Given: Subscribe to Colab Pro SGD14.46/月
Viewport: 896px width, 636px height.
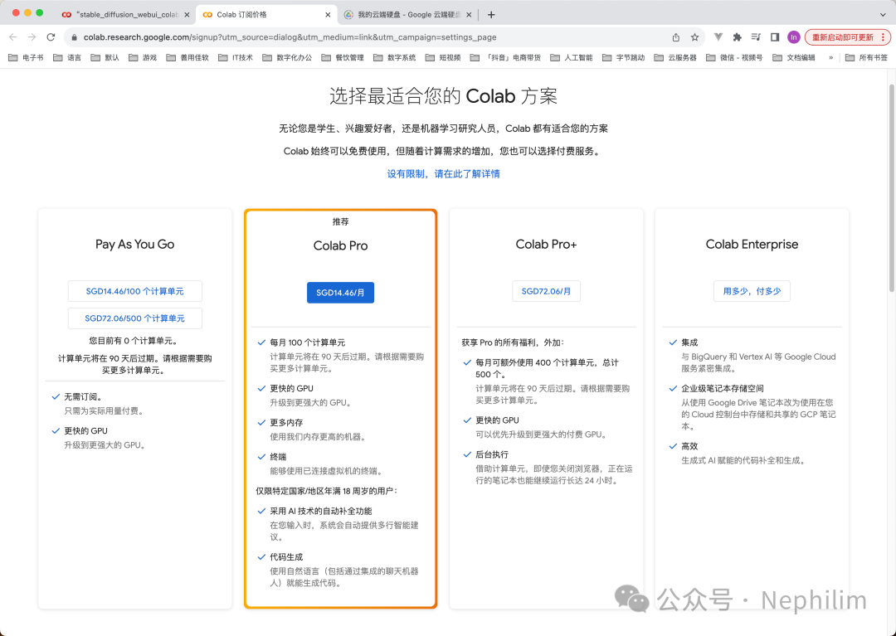Looking at the screenshot, I should [x=341, y=293].
